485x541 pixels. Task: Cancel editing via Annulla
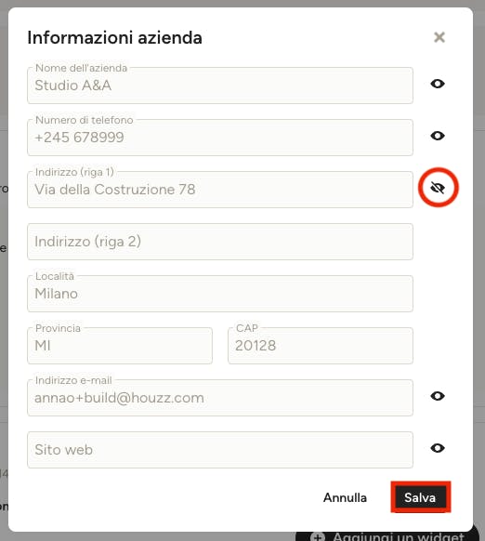345,497
